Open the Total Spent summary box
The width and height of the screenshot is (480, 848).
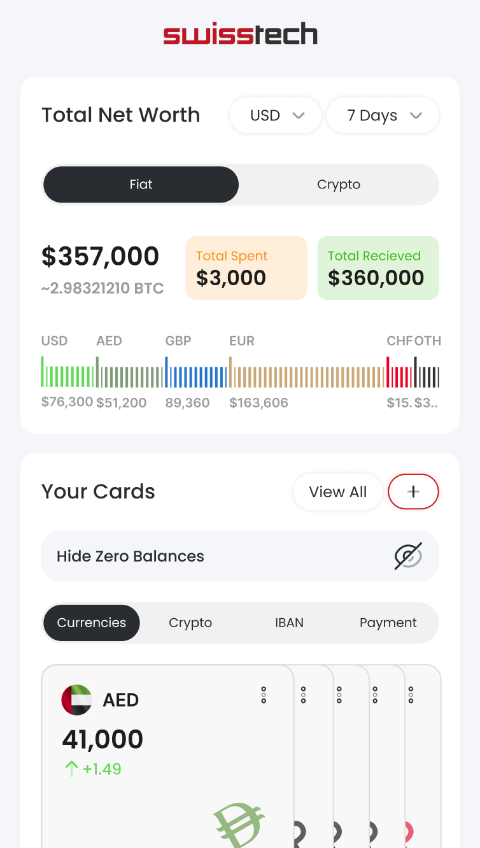point(246,268)
